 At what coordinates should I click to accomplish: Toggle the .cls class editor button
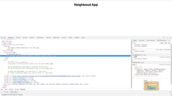[x=166, y=43]
